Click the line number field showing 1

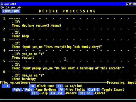coord(6,86)
